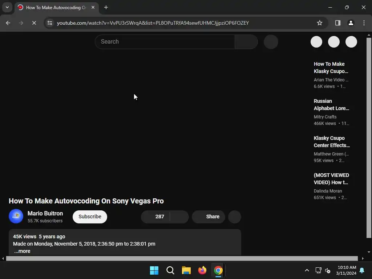372x279 pixels.
Task: Open Chrome profile icon
Action: [x=351, y=23]
